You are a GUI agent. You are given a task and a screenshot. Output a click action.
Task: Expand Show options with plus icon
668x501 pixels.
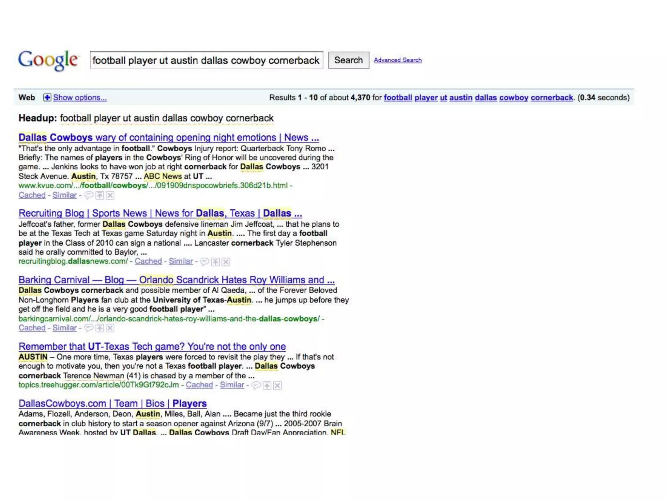(47, 98)
